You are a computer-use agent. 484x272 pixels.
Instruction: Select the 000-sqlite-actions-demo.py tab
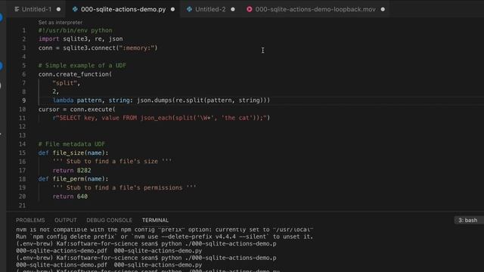click(123, 9)
